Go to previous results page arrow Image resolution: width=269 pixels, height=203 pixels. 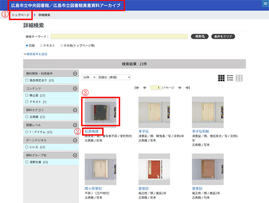(x=145, y=87)
